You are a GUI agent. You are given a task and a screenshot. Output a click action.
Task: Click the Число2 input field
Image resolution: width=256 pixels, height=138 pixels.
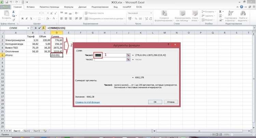pyautogui.click(x=110, y=59)
